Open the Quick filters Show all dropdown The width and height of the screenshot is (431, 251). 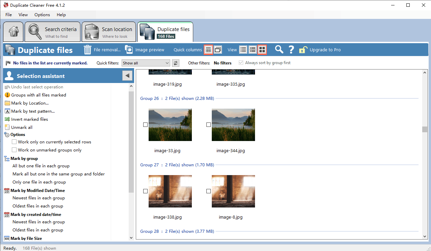(x=146, y=63)
